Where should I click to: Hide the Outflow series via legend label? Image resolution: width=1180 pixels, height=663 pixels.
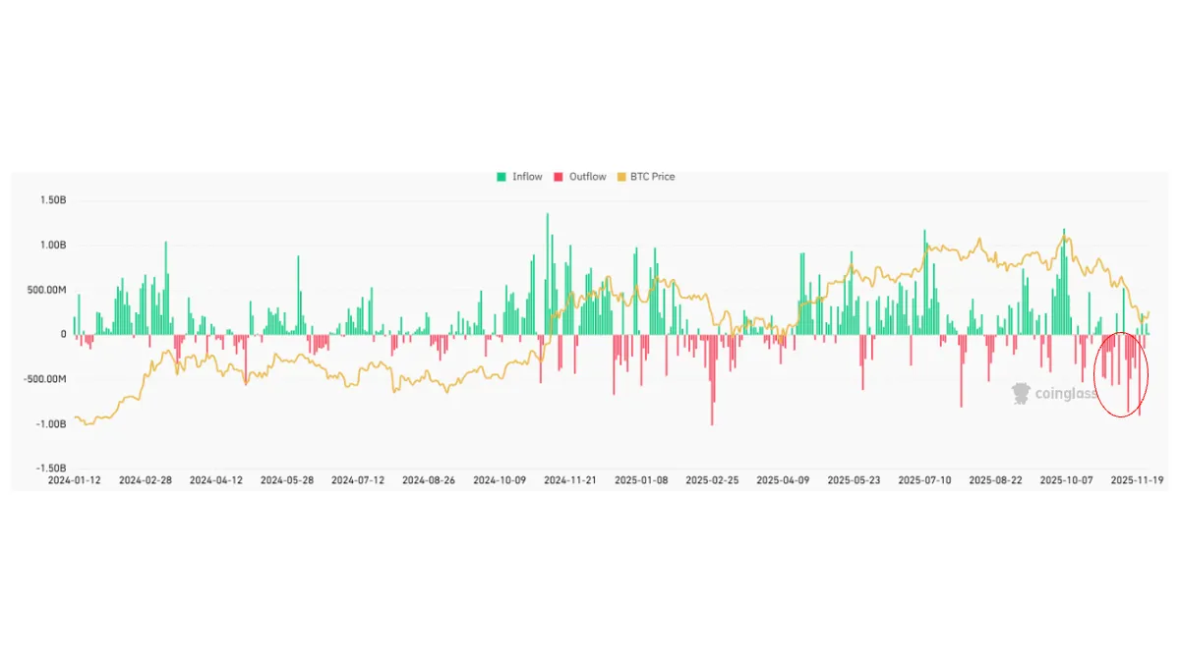[x=587, y=177]
